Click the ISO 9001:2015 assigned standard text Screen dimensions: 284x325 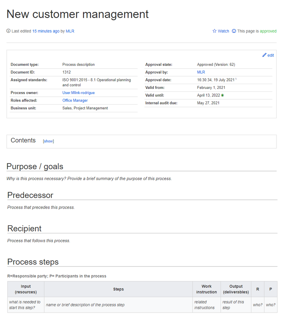(x=97, y=80)
